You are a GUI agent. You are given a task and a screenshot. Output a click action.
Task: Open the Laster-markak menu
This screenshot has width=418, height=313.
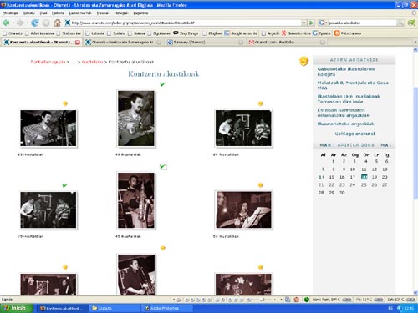tap(80, 13)
